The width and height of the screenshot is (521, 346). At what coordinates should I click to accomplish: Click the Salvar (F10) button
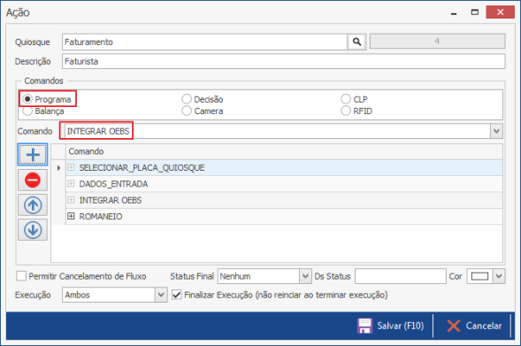click(x=391, y=326)
